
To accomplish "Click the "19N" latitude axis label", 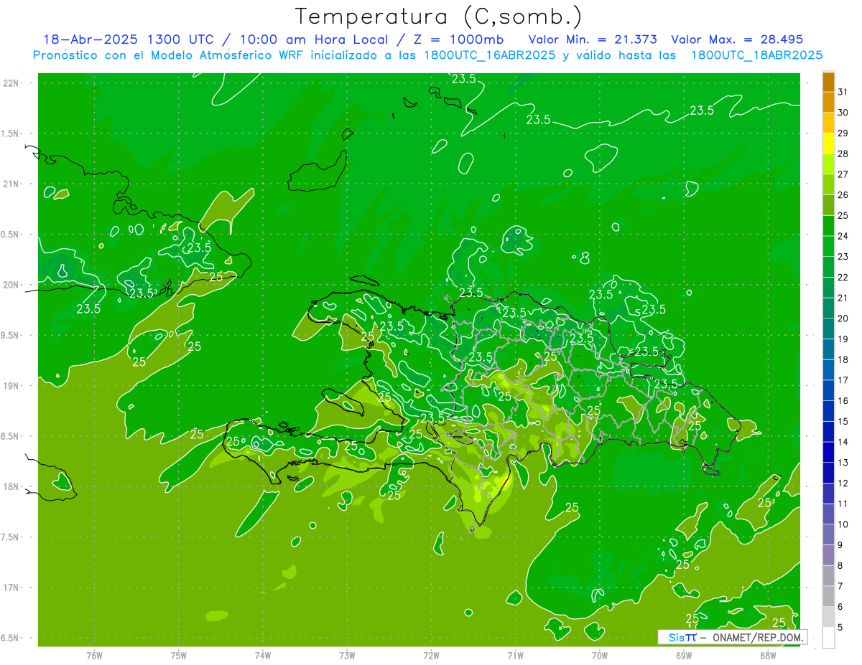I will point(11,386).
